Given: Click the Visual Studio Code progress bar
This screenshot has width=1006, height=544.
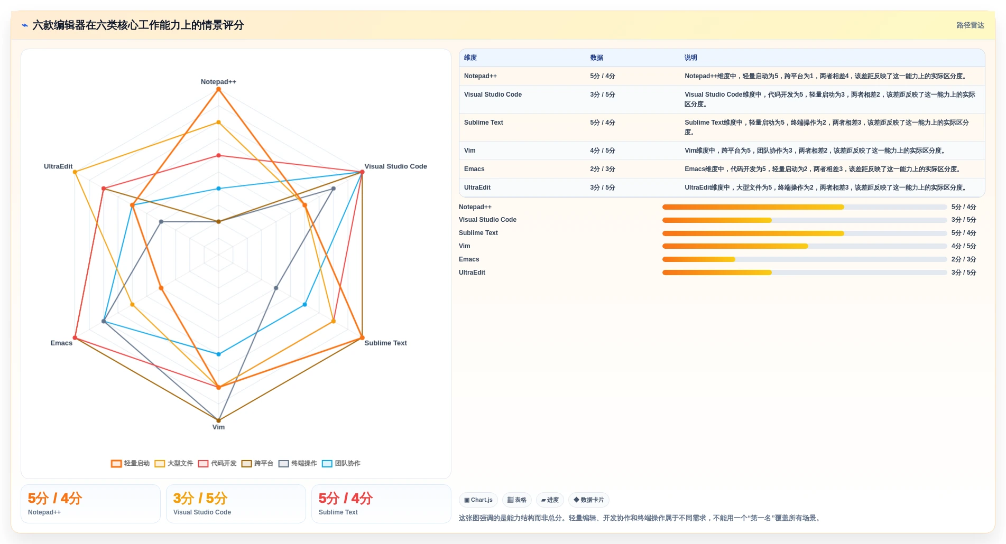Looking at the screenshot, I should coord(805,220).
